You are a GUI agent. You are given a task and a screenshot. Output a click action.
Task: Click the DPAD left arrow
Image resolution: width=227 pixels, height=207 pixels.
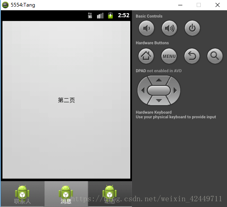pos(143,90)
